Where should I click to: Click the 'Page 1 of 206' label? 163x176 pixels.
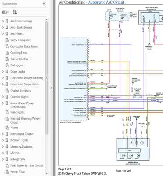tap(123, 171)
